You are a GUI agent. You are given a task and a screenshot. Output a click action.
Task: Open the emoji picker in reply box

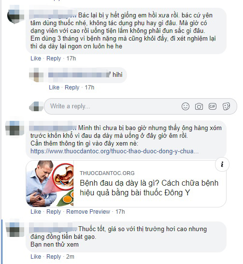pos(186,106)
